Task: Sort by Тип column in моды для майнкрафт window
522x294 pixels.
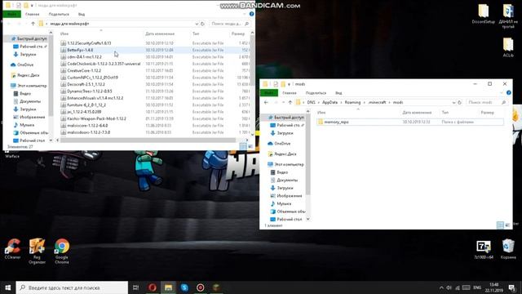Action: [x=196, y=33]
